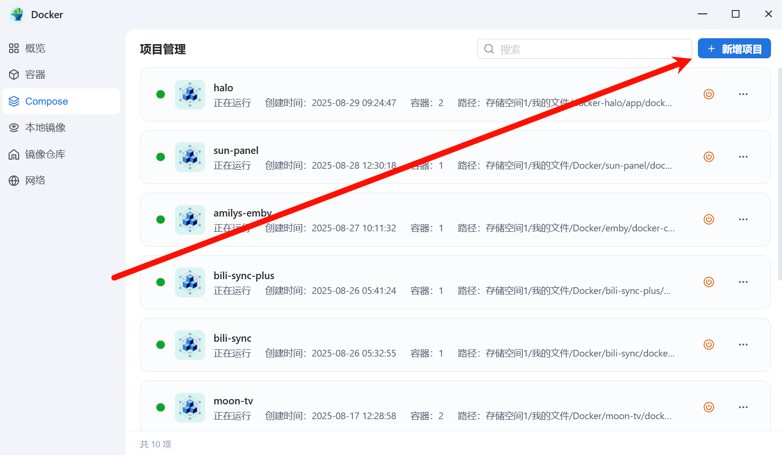The height and width of the screenshot is (455, 782).
Task: Click the 共 10 项 footer count
Action: [x=155, y=444]
